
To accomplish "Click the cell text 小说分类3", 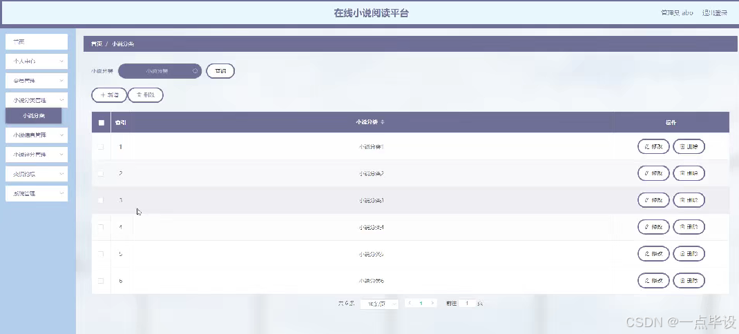I will (x=372, y=200).
